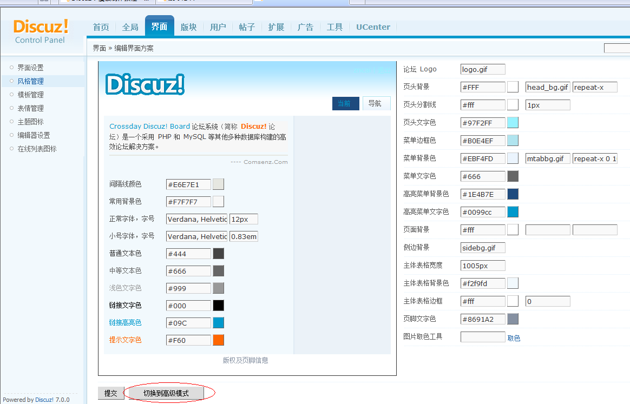Click 版权及页脚信息 footer text
Screen dimensions: 630x404
246,360
